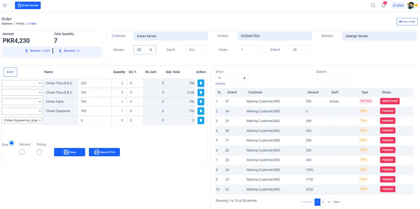
Task: Delete the Chiken Supereme order row
Action: [201, 111]
